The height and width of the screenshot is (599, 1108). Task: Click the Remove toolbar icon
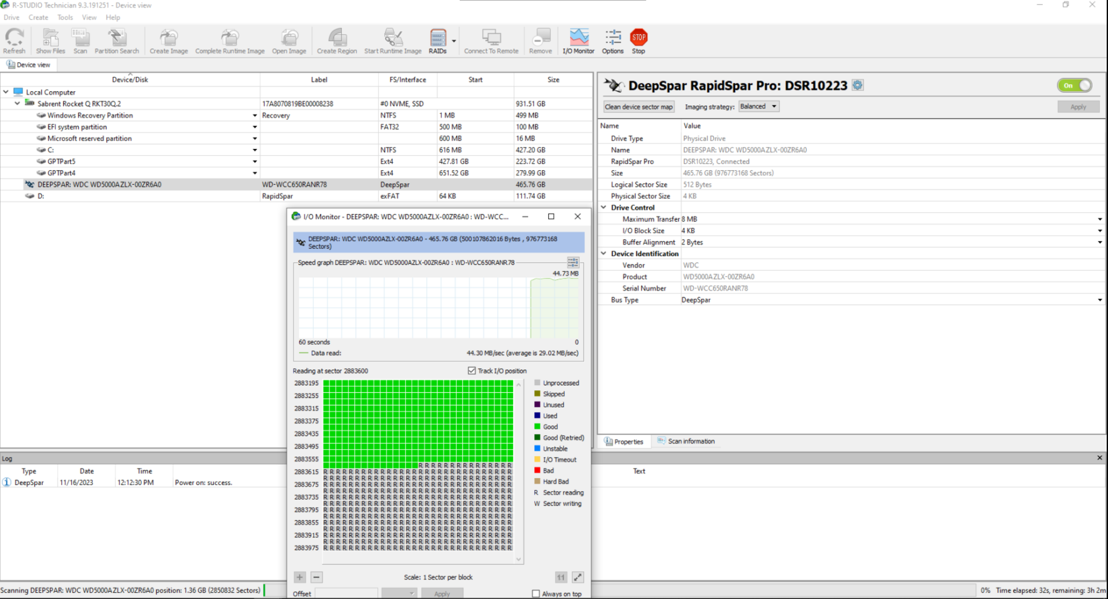click(x=540, y=41)
